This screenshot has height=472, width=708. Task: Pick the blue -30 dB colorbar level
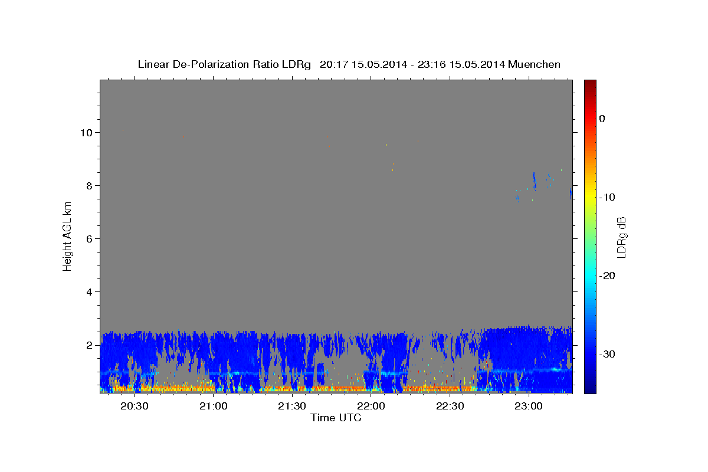590,354
